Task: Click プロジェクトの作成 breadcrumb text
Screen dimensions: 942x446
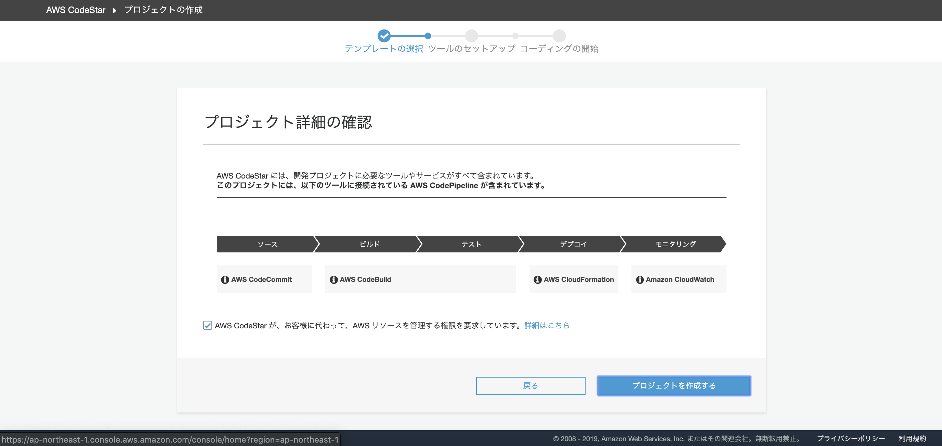Action: 163,10
